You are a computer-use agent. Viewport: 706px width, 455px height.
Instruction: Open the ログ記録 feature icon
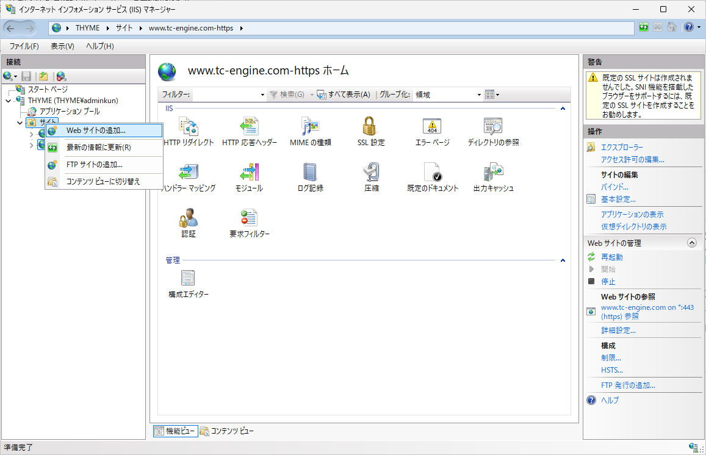click(x=310, y=172)
